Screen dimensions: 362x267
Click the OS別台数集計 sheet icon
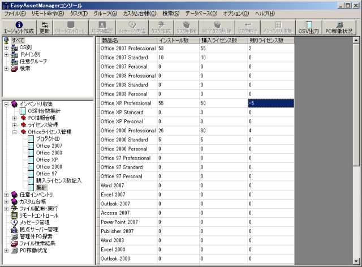(x=23, y=111)
